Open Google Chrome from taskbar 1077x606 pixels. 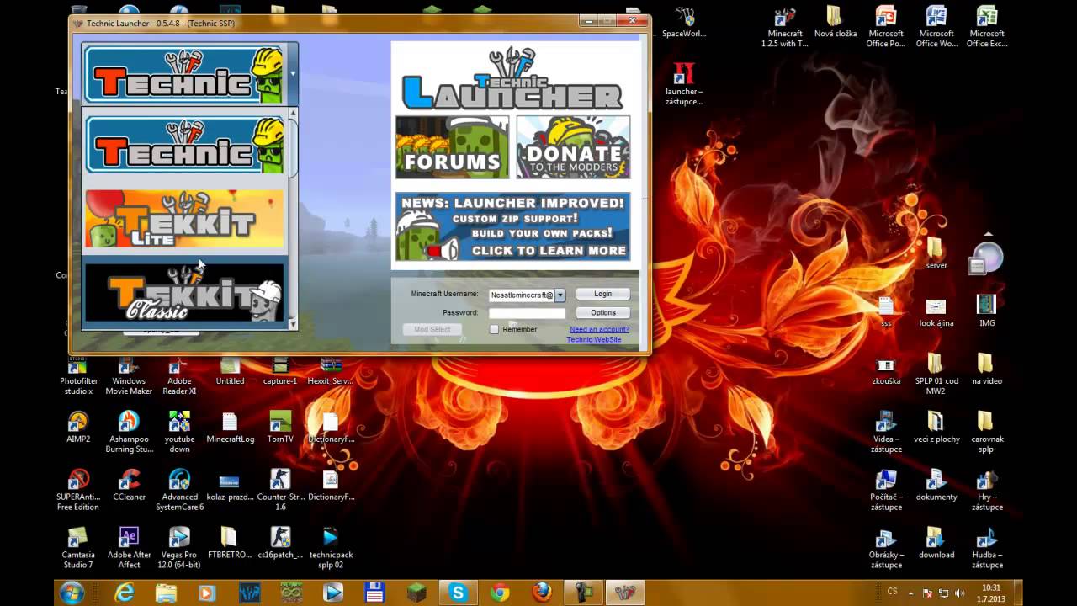[500, 593]
